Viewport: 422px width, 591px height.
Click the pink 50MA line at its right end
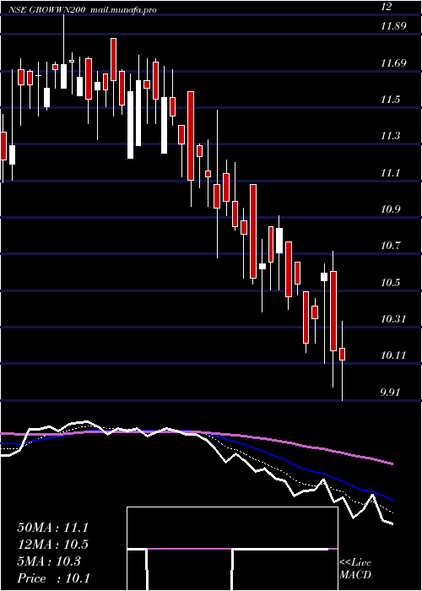[391, 463]
